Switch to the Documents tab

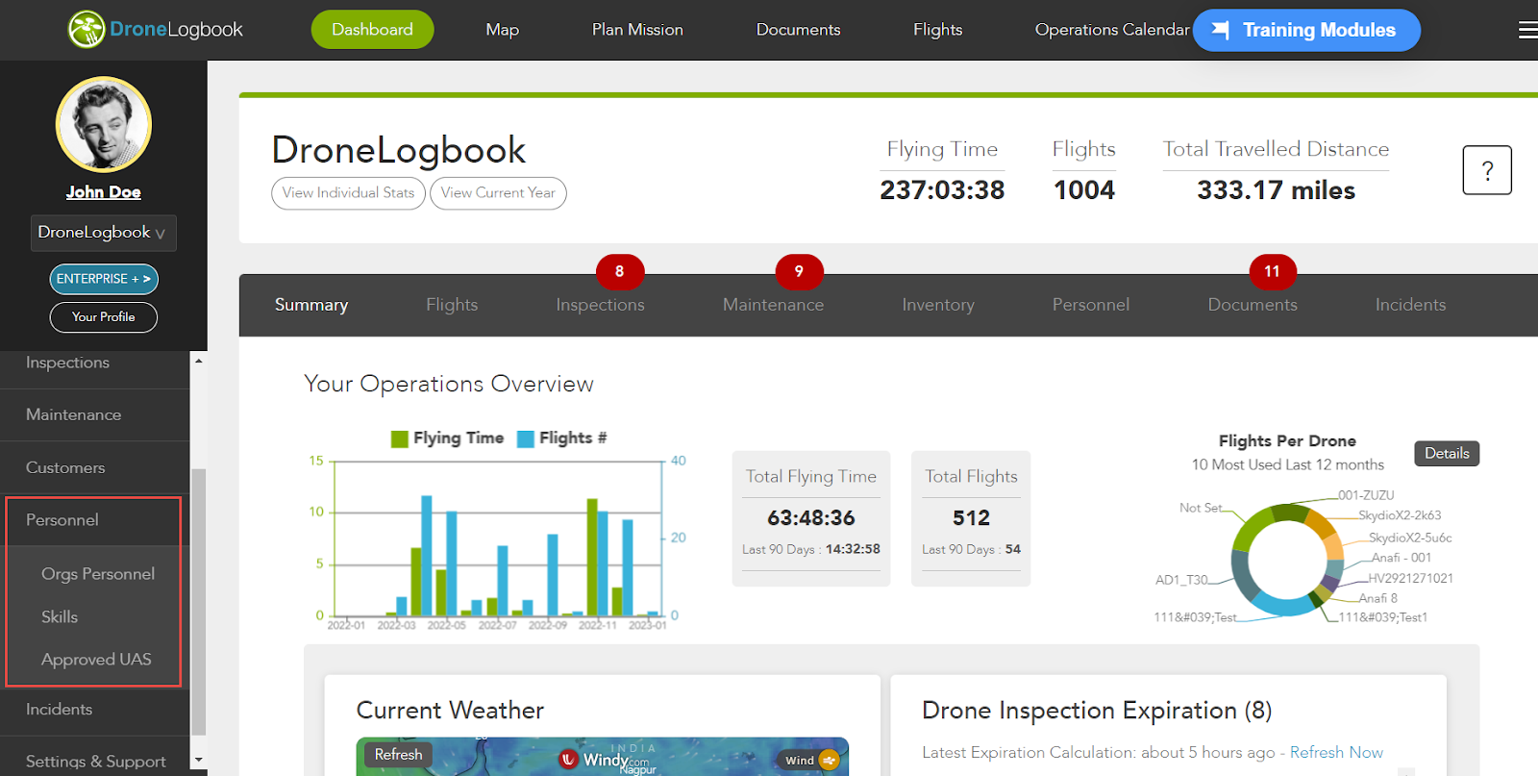[1253, 305]
